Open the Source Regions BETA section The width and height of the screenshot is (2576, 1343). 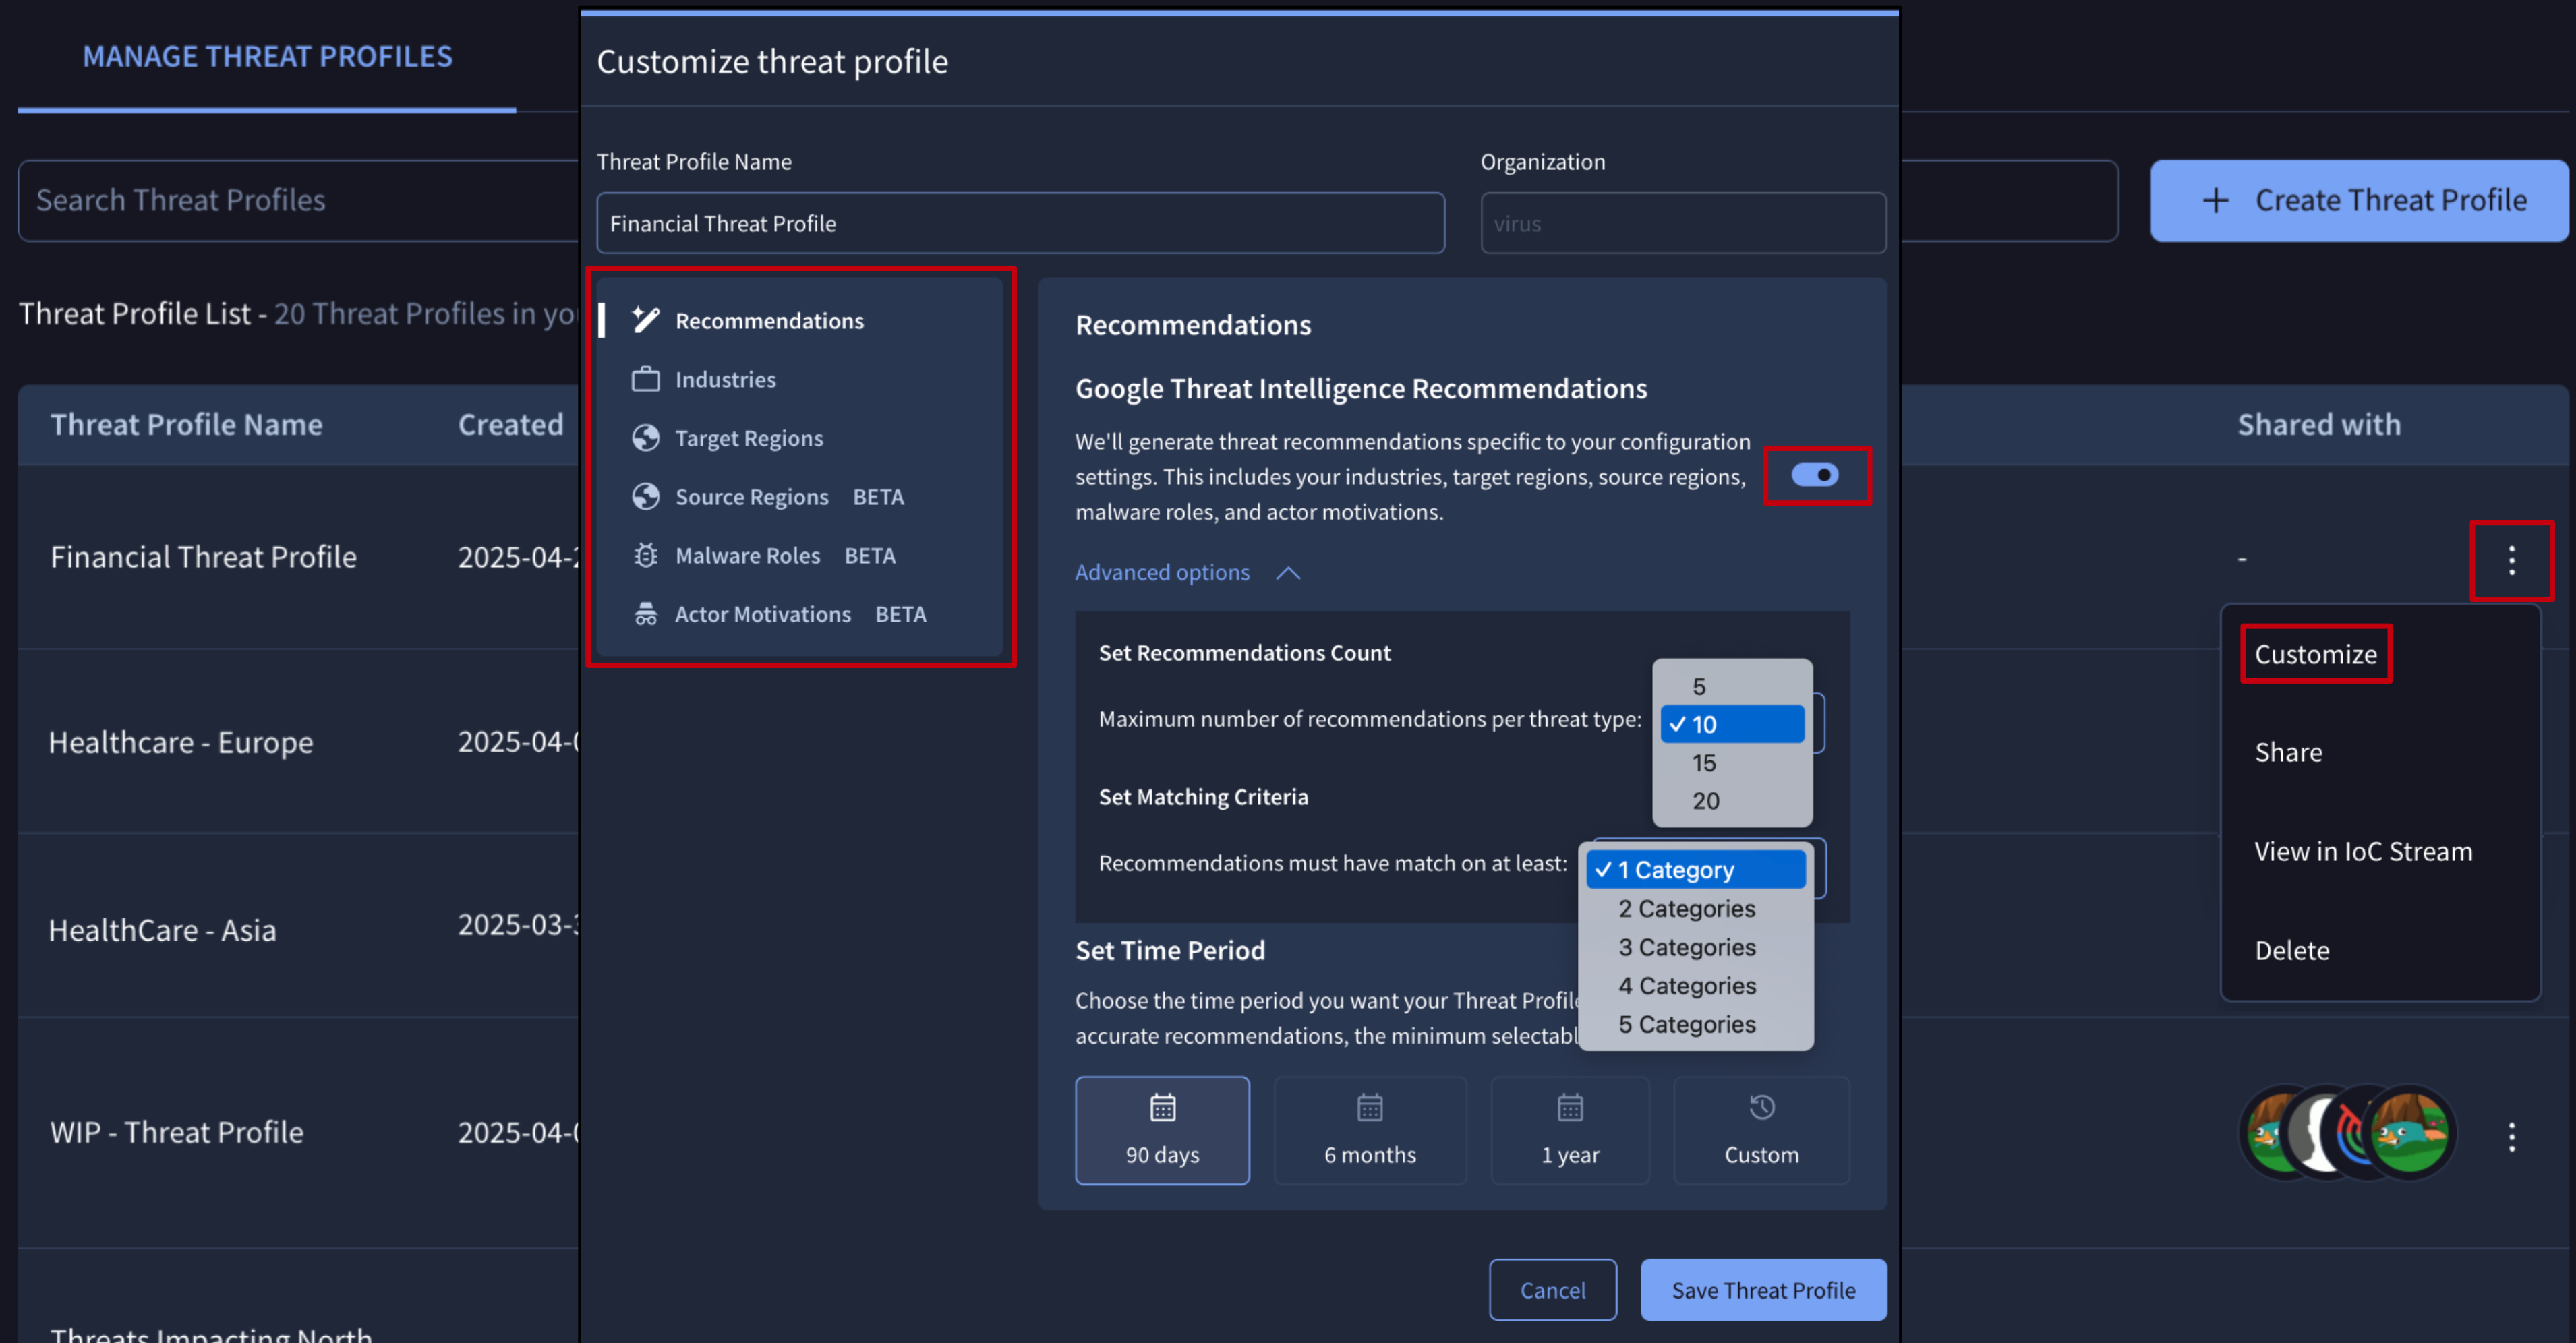[752, 497]
